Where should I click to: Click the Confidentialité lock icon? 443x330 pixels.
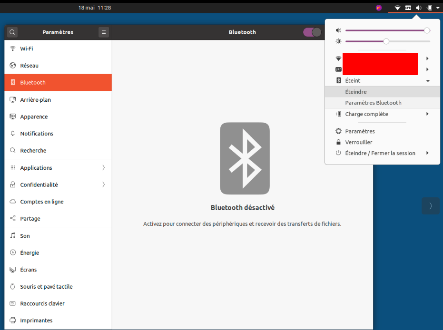[x=13, y=184]
